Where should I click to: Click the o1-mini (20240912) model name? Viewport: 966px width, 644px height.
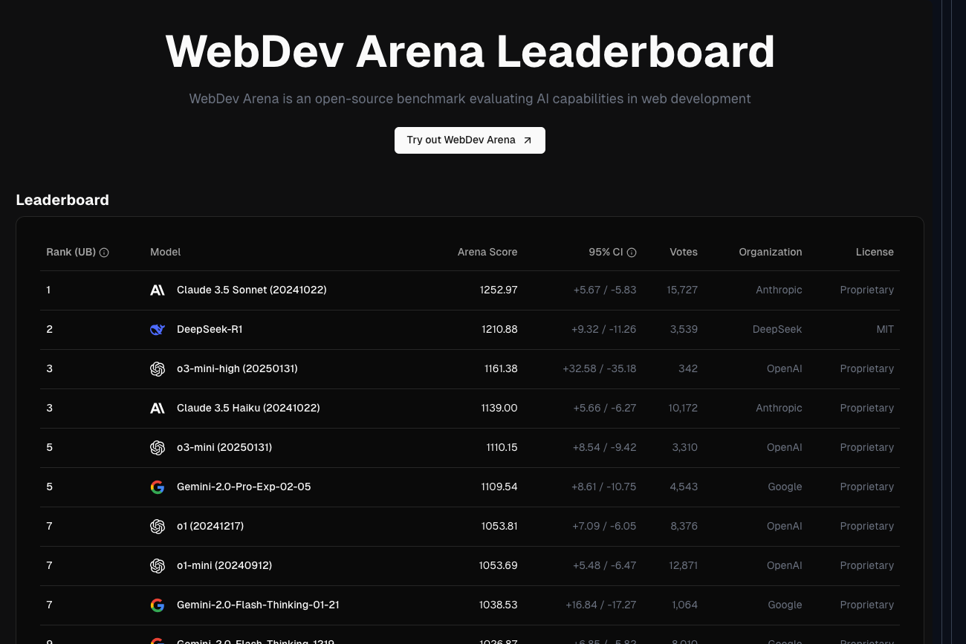pos(224,566)
